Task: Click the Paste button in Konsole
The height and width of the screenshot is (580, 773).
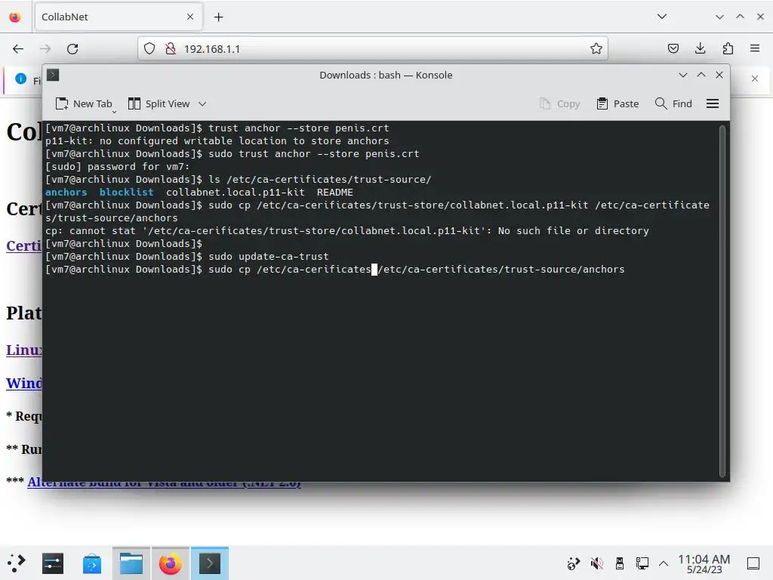Action: 617,103
